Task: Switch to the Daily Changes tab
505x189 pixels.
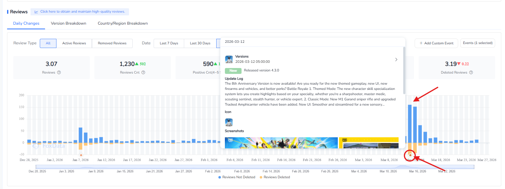Action: click(x=26, y=23)
